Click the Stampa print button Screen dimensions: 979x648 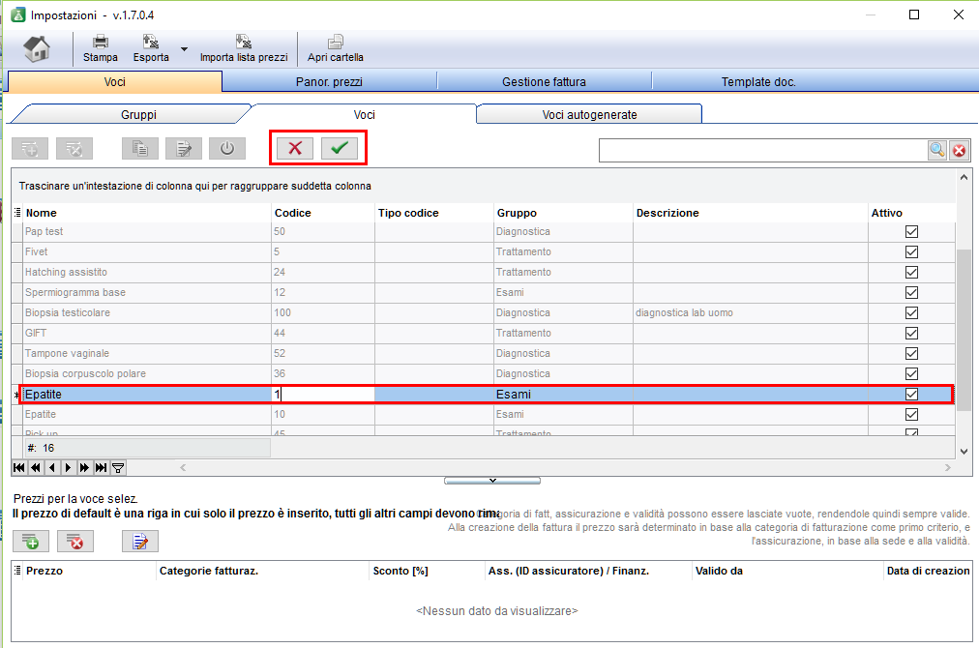100,48
